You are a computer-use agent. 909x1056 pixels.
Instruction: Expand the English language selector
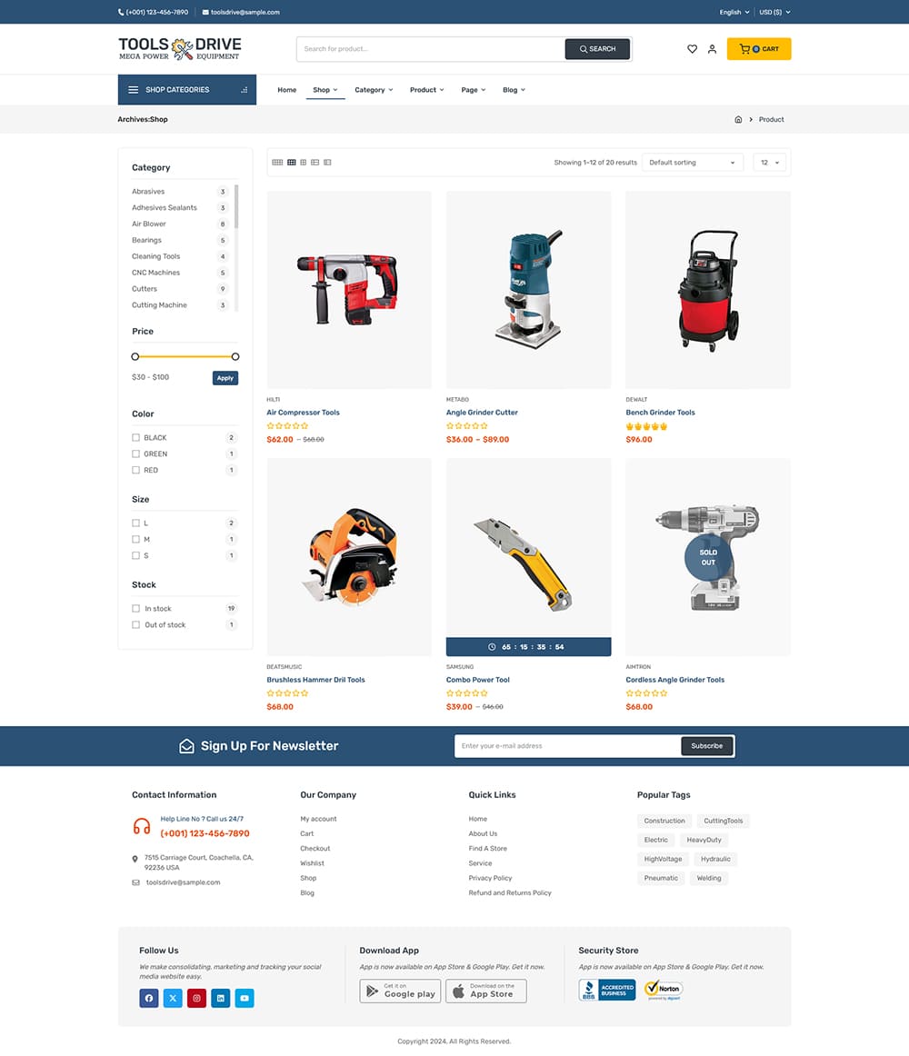pyautogui.click(x=734, y=13)
